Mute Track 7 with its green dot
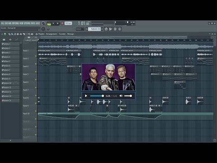Viewport: 217px width, 163px height. (x=36, y=96)
